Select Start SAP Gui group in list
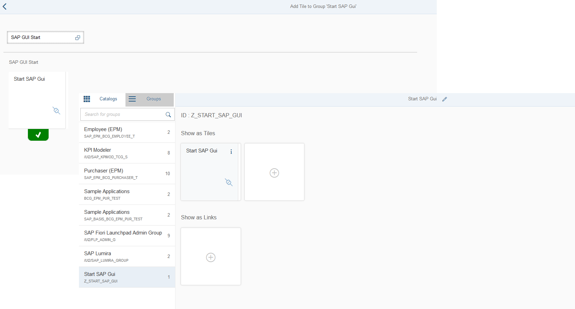 point(127,277)
